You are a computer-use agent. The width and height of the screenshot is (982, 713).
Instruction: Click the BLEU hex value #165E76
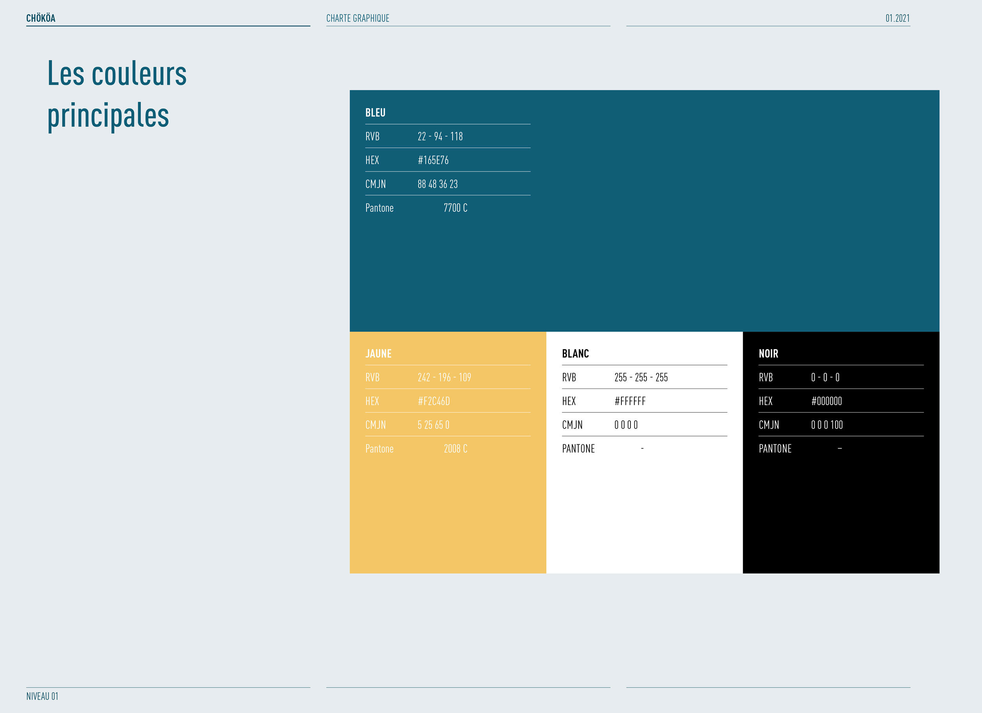click(x=433, y=160)
